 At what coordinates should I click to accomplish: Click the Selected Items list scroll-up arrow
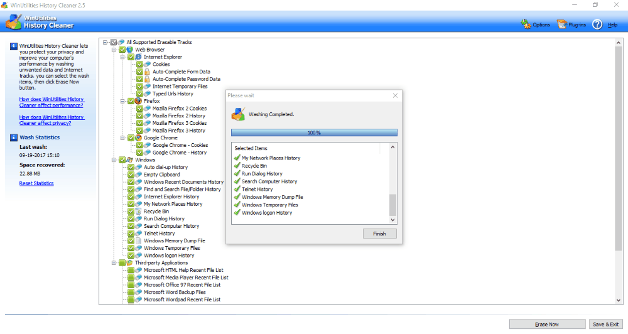click(x=392, y=147)
